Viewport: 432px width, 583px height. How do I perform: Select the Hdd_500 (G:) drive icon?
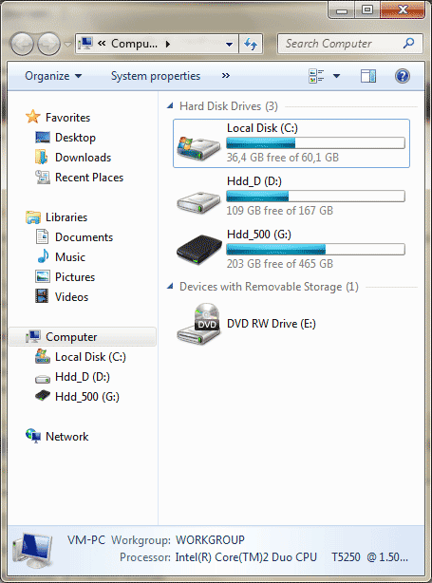198,249
